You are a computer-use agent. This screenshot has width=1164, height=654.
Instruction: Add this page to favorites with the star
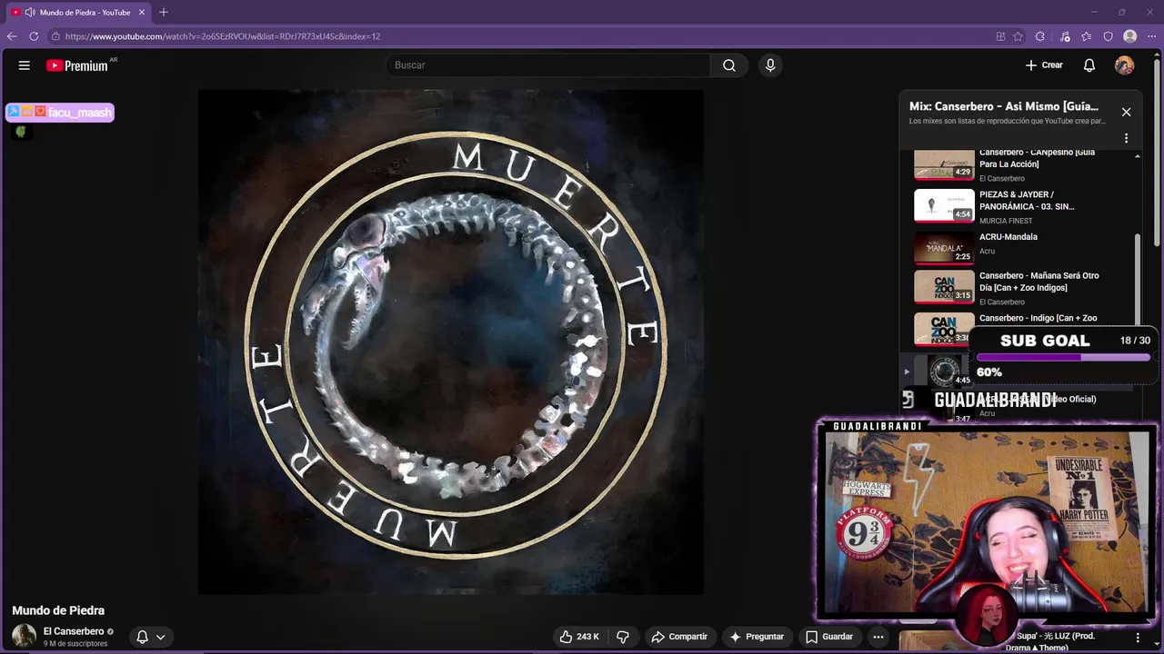point(1018,36)
